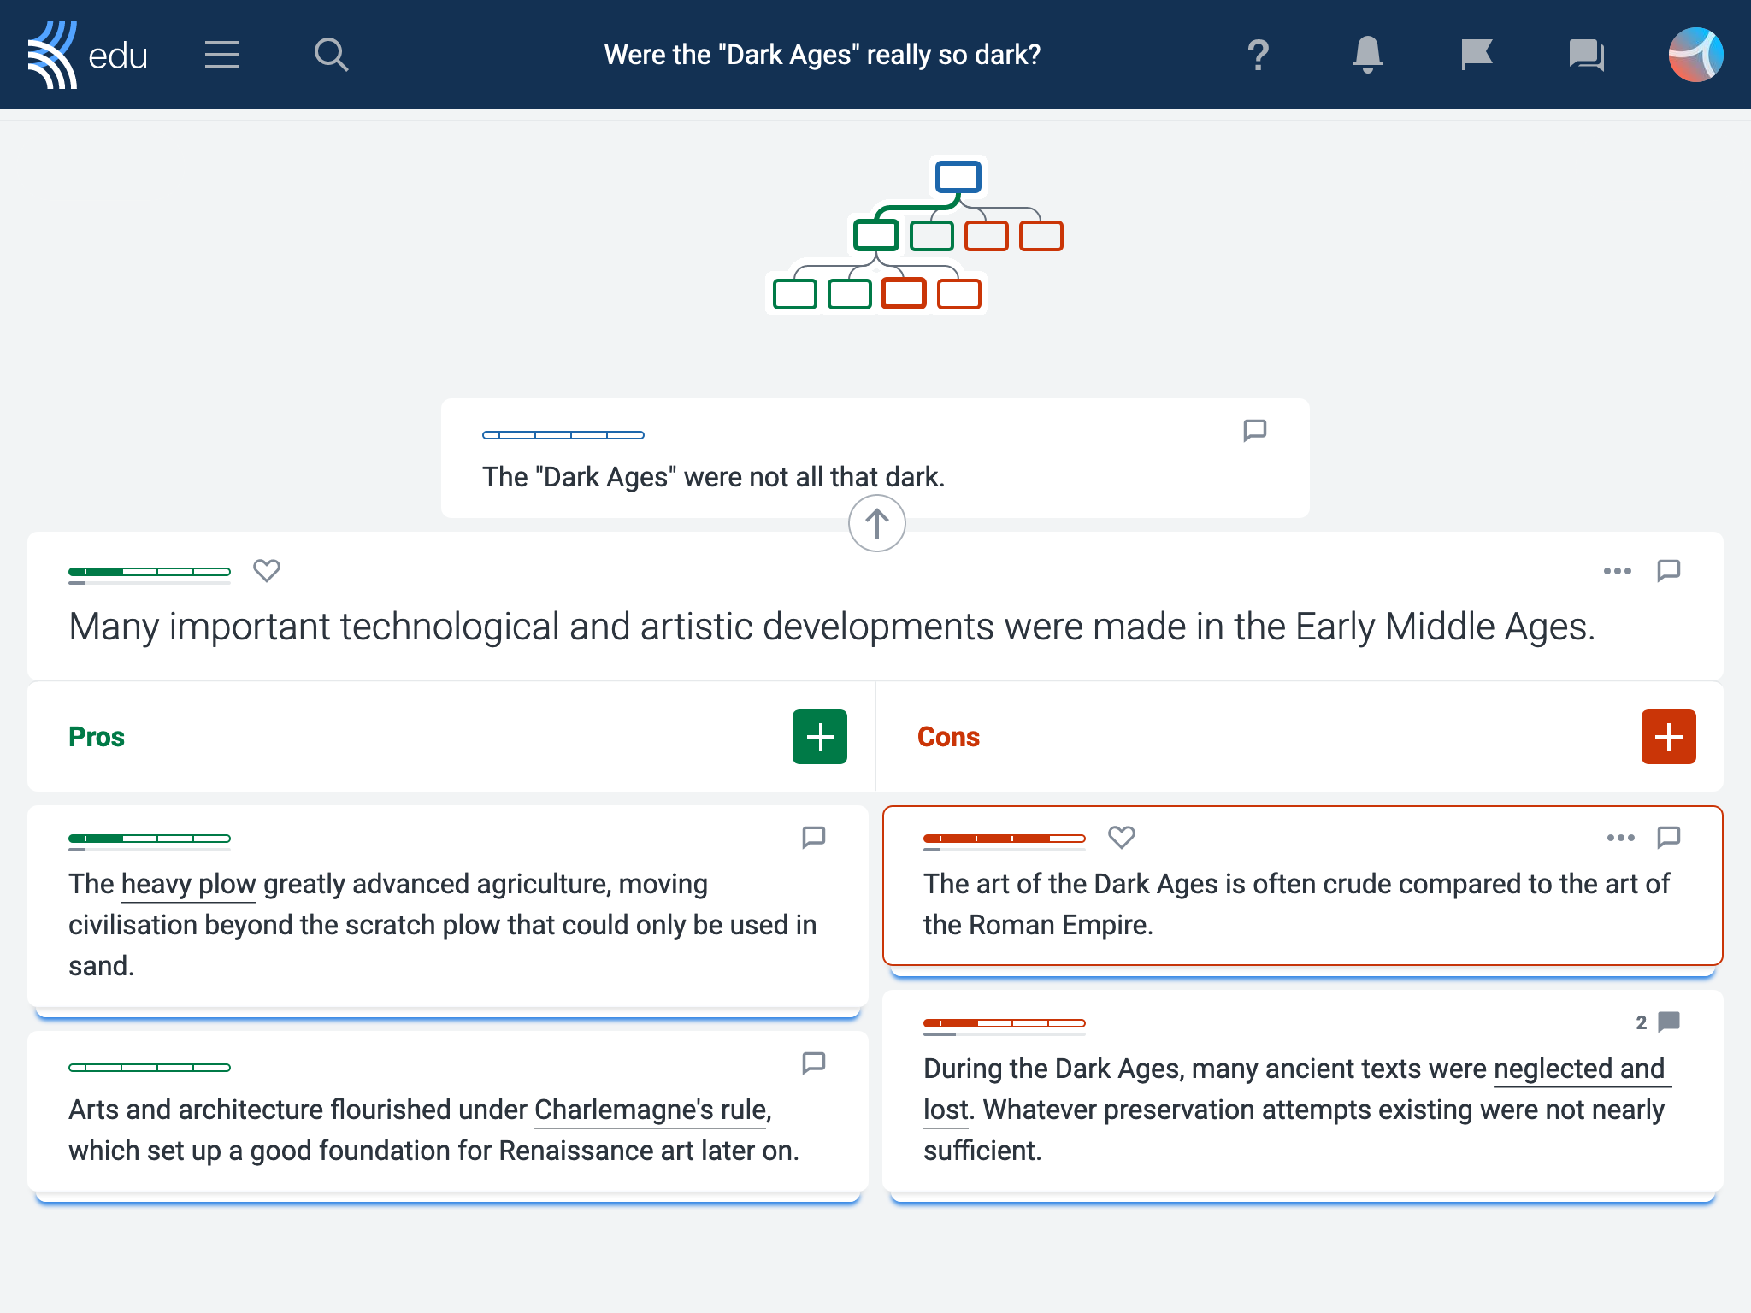Click the comment icon on the ancient texts con
Screen dimensions: 1751x1313
[x=1668, y=1021]
